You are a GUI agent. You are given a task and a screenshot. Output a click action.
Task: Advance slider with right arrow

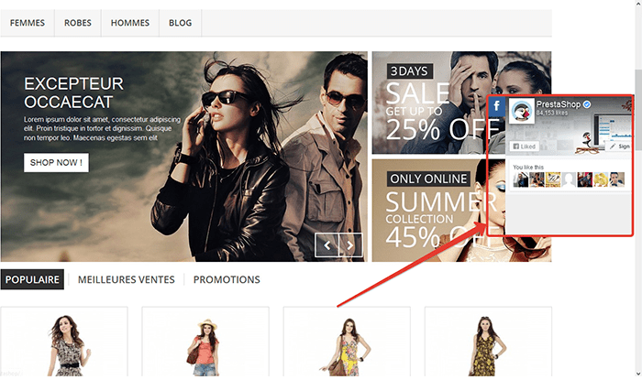(350, 245)
